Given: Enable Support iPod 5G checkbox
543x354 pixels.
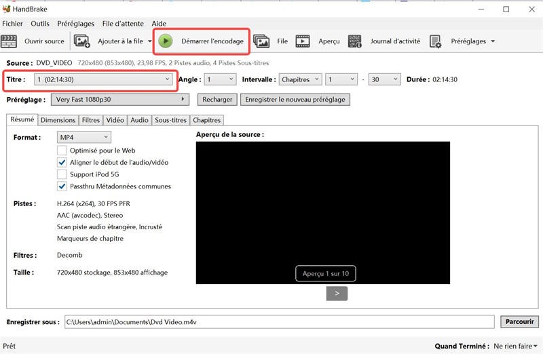Looking at the screenshot, I should click(62, 174).
